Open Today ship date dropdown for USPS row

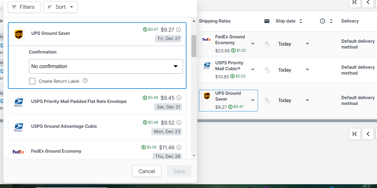point(293,70)
